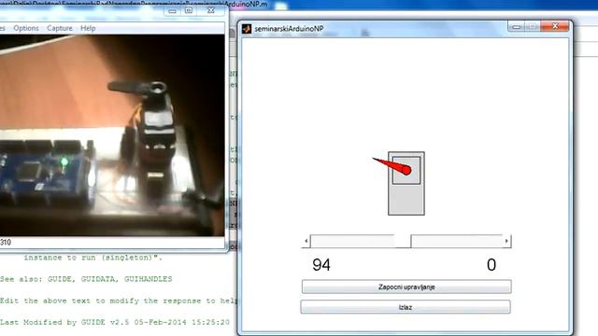Click the seminarskiArduinoNP title text
Viewport: 598px width, 336px height.
click(289, 29)
